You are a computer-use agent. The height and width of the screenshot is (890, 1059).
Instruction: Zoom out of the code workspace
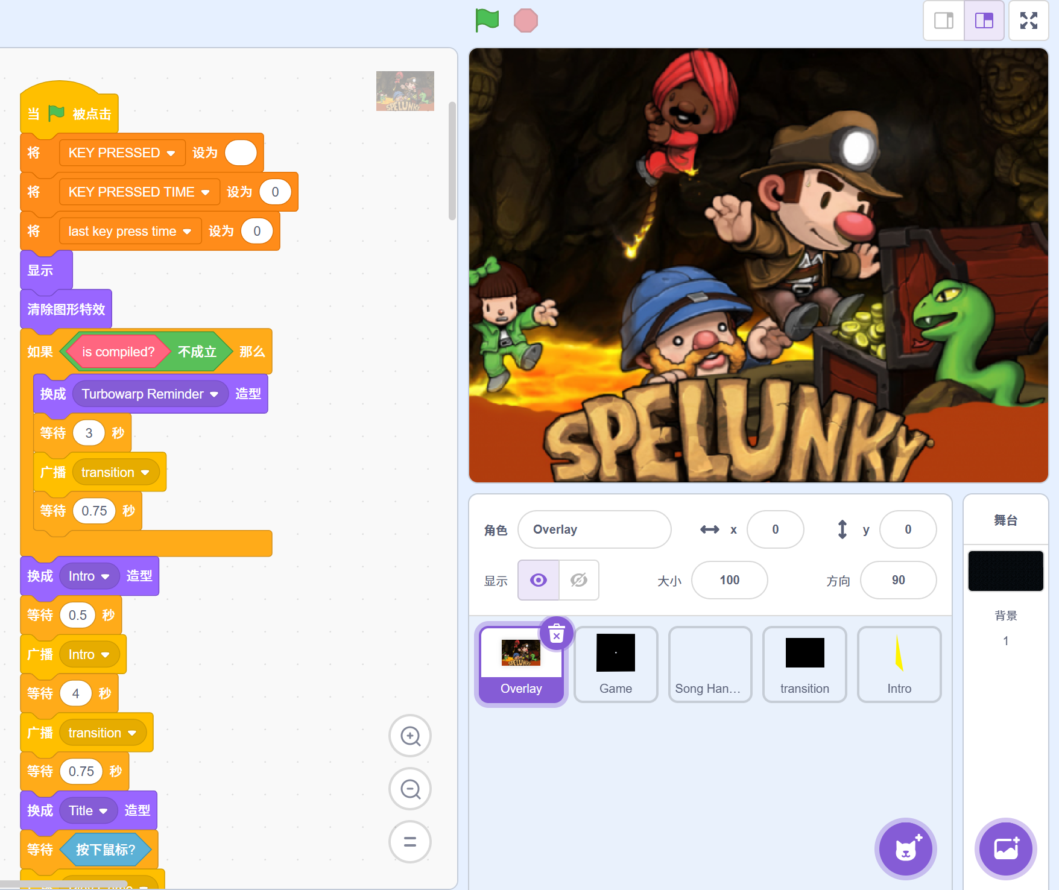tap(410, 789)
